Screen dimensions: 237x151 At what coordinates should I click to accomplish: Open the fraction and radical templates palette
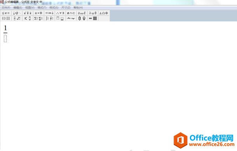click(x=17, y=18)
